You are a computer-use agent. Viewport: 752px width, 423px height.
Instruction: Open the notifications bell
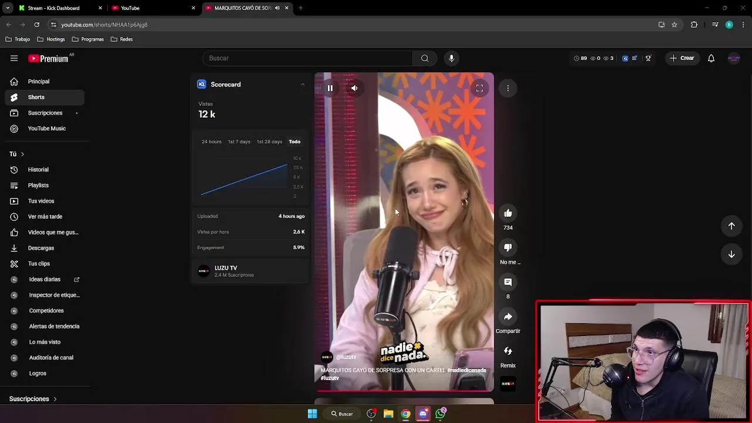pos(711,58)
